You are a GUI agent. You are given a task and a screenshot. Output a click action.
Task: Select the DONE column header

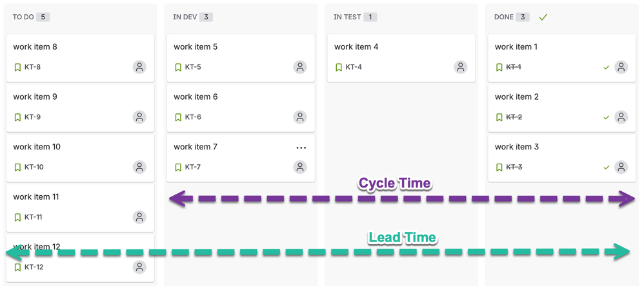click(x=504, y=17)
